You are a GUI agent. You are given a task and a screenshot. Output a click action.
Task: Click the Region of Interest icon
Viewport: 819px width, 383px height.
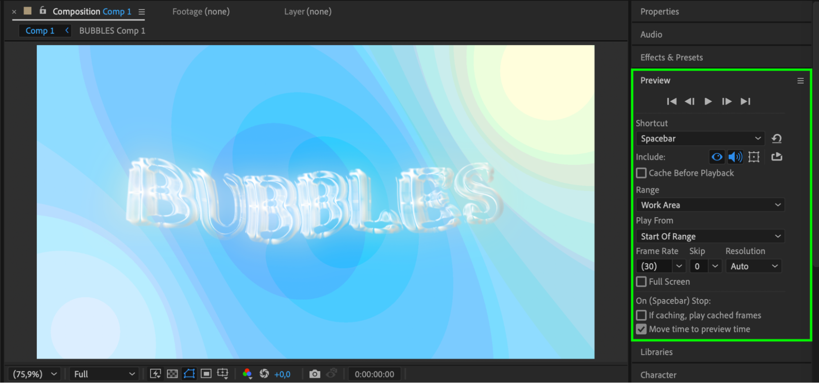[206, 374]
